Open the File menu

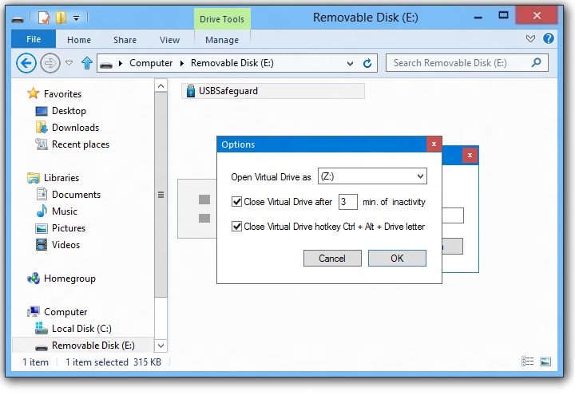coord(34,39)
